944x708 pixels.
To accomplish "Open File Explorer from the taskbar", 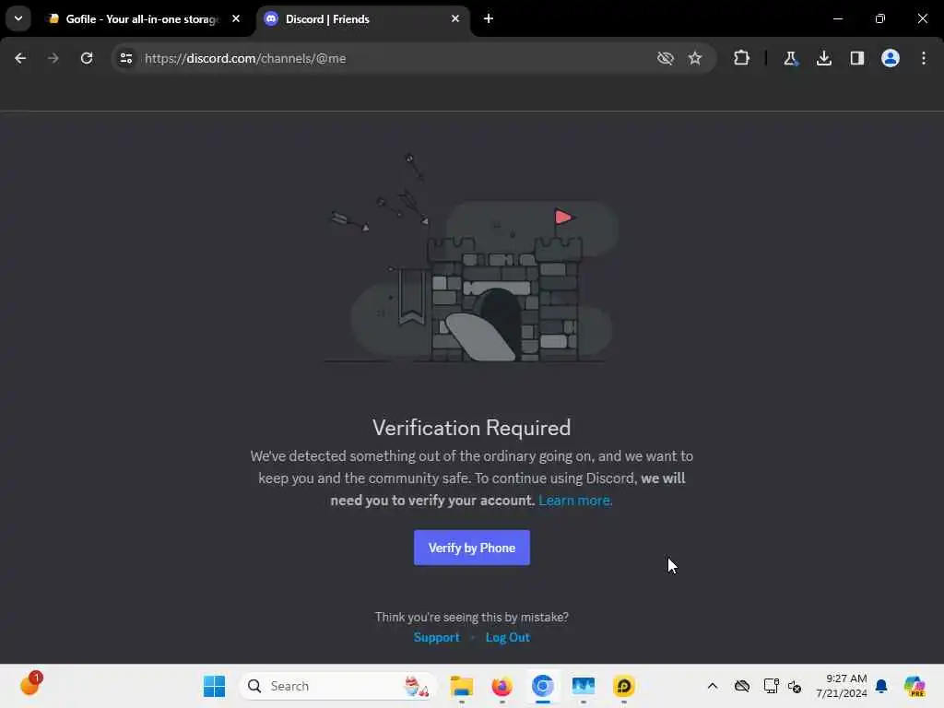I will click(x=462, y=686).
